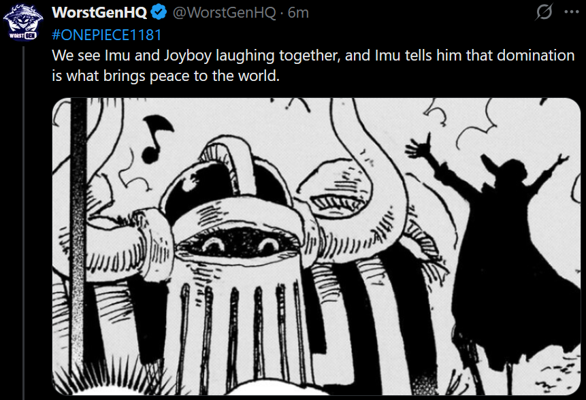The height and width of the screenshot is (400, 586).
Task: Follow the #ONEPIECE1181 hashtag
Action: 107,35
